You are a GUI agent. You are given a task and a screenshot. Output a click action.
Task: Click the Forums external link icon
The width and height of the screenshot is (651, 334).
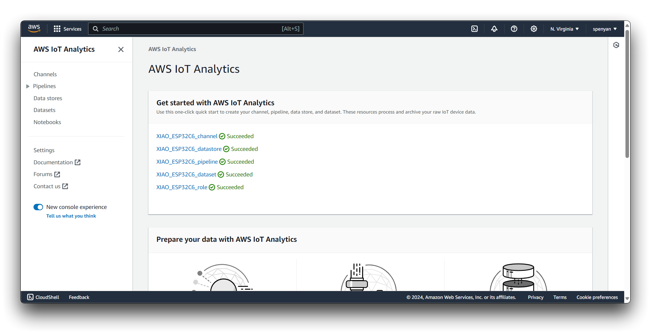point(57,174)
